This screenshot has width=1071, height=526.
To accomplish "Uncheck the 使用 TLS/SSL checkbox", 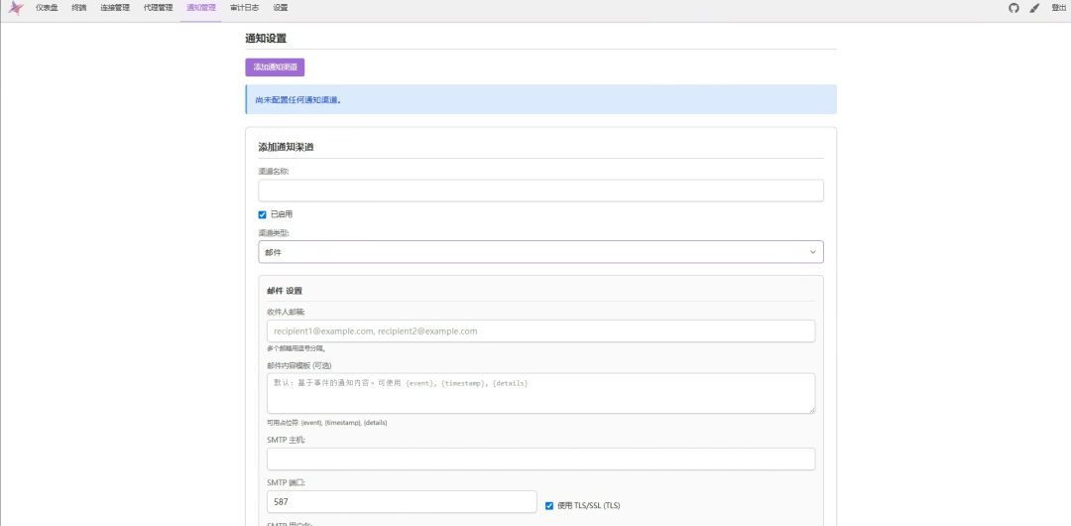I will pyautogui.click(x=549, y=505).
